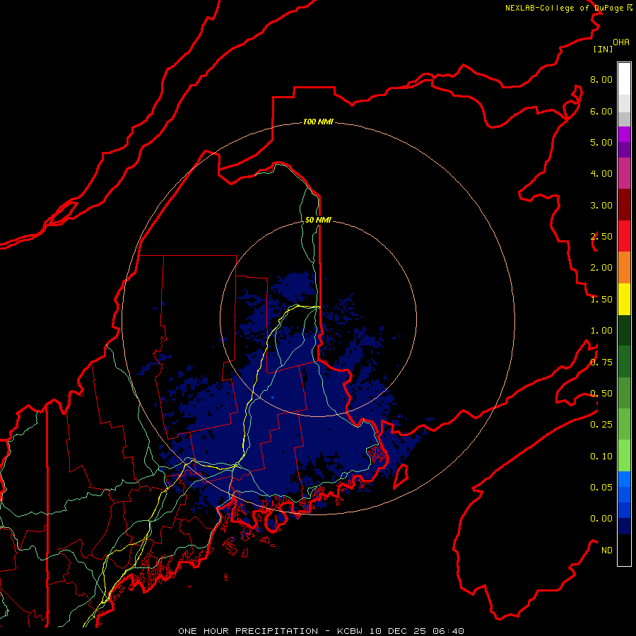Click the 8.00 legend value

601,79
